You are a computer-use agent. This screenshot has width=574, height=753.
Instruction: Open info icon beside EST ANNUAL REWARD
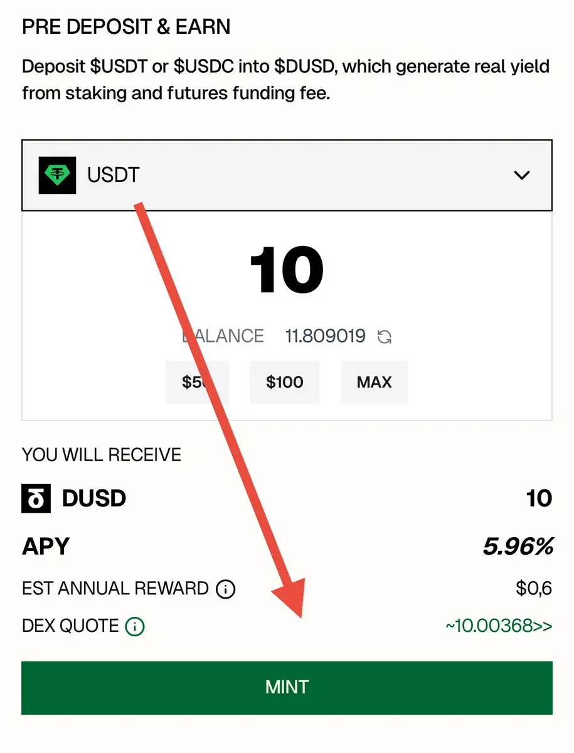click(225, 589)
